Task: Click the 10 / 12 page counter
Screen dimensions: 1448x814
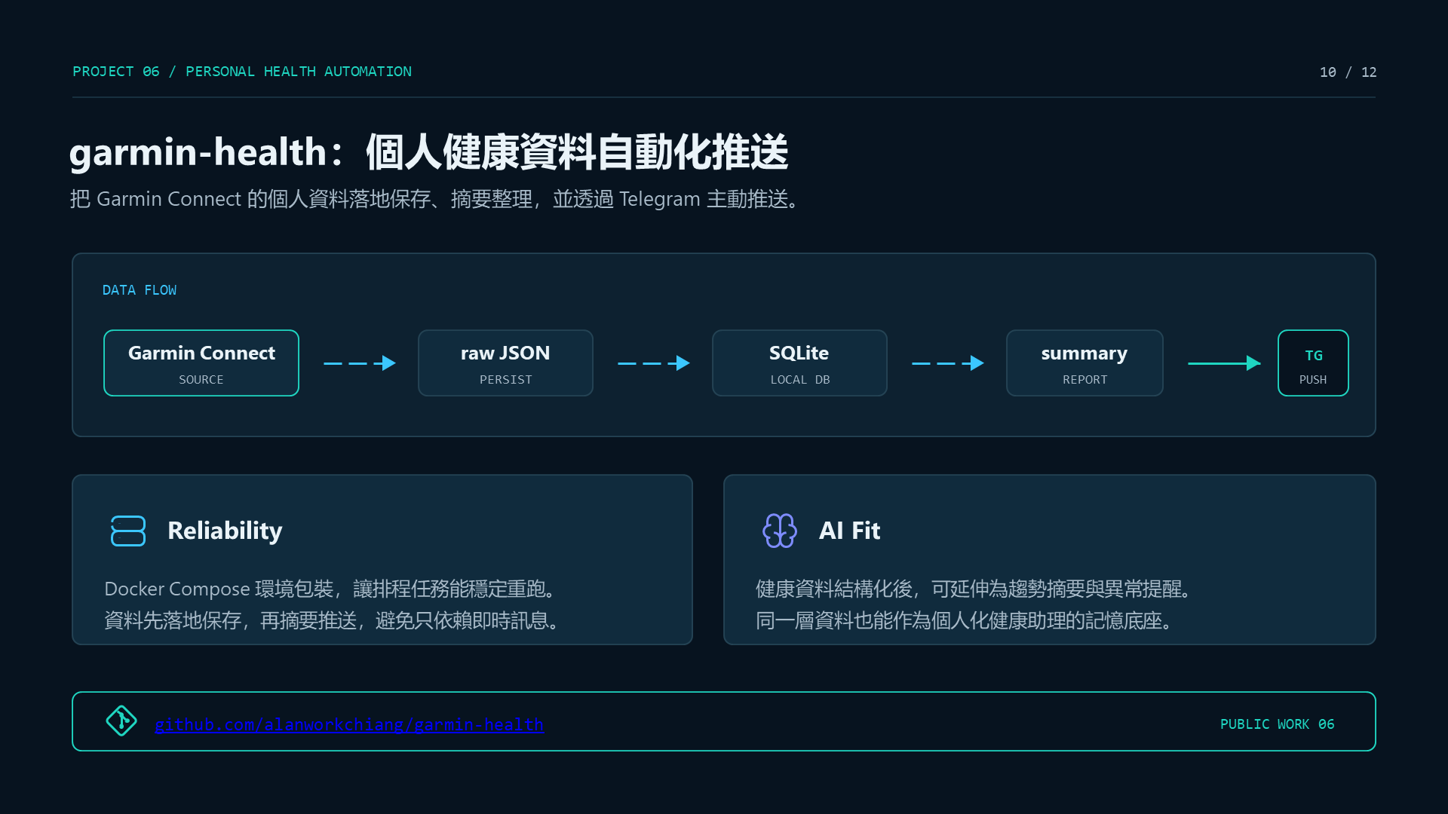Action: coord(1348,72)
